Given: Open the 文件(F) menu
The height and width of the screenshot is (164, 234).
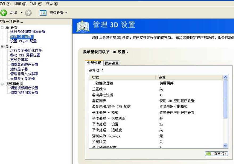Looking at the screenshot, I should (5, 3).
